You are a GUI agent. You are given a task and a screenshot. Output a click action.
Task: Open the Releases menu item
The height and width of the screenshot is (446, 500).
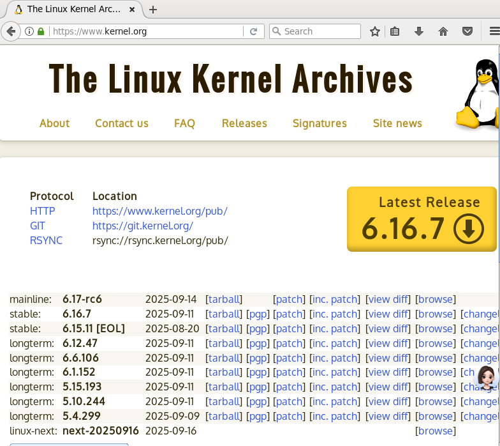[x=245, y=123]
